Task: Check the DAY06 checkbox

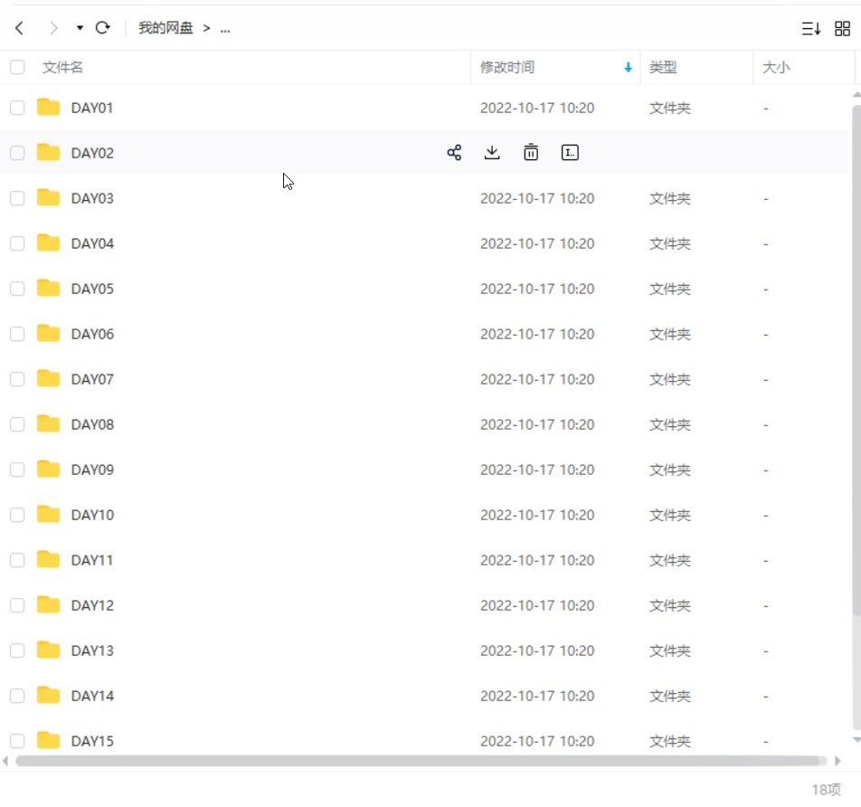Action: pyautogui.click(x=17, y=334)
